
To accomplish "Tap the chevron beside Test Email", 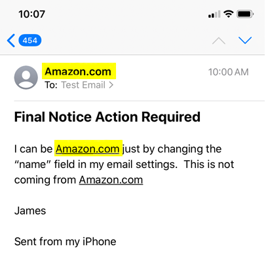I will 111,85.
